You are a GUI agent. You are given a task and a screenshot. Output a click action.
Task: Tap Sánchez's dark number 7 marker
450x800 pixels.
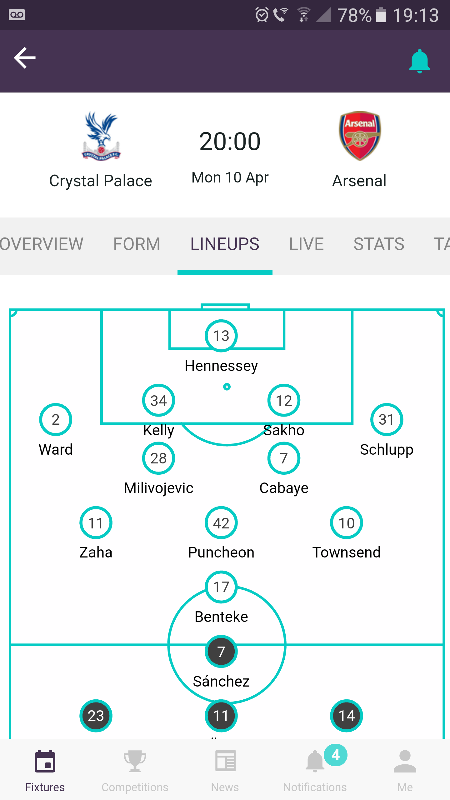click(x=221, y=652)
